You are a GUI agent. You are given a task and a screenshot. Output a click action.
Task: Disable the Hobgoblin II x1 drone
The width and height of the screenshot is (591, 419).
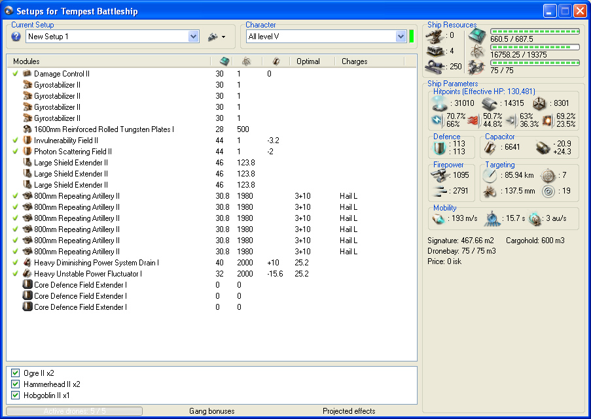pyautogui.click(x=16, y=395)
